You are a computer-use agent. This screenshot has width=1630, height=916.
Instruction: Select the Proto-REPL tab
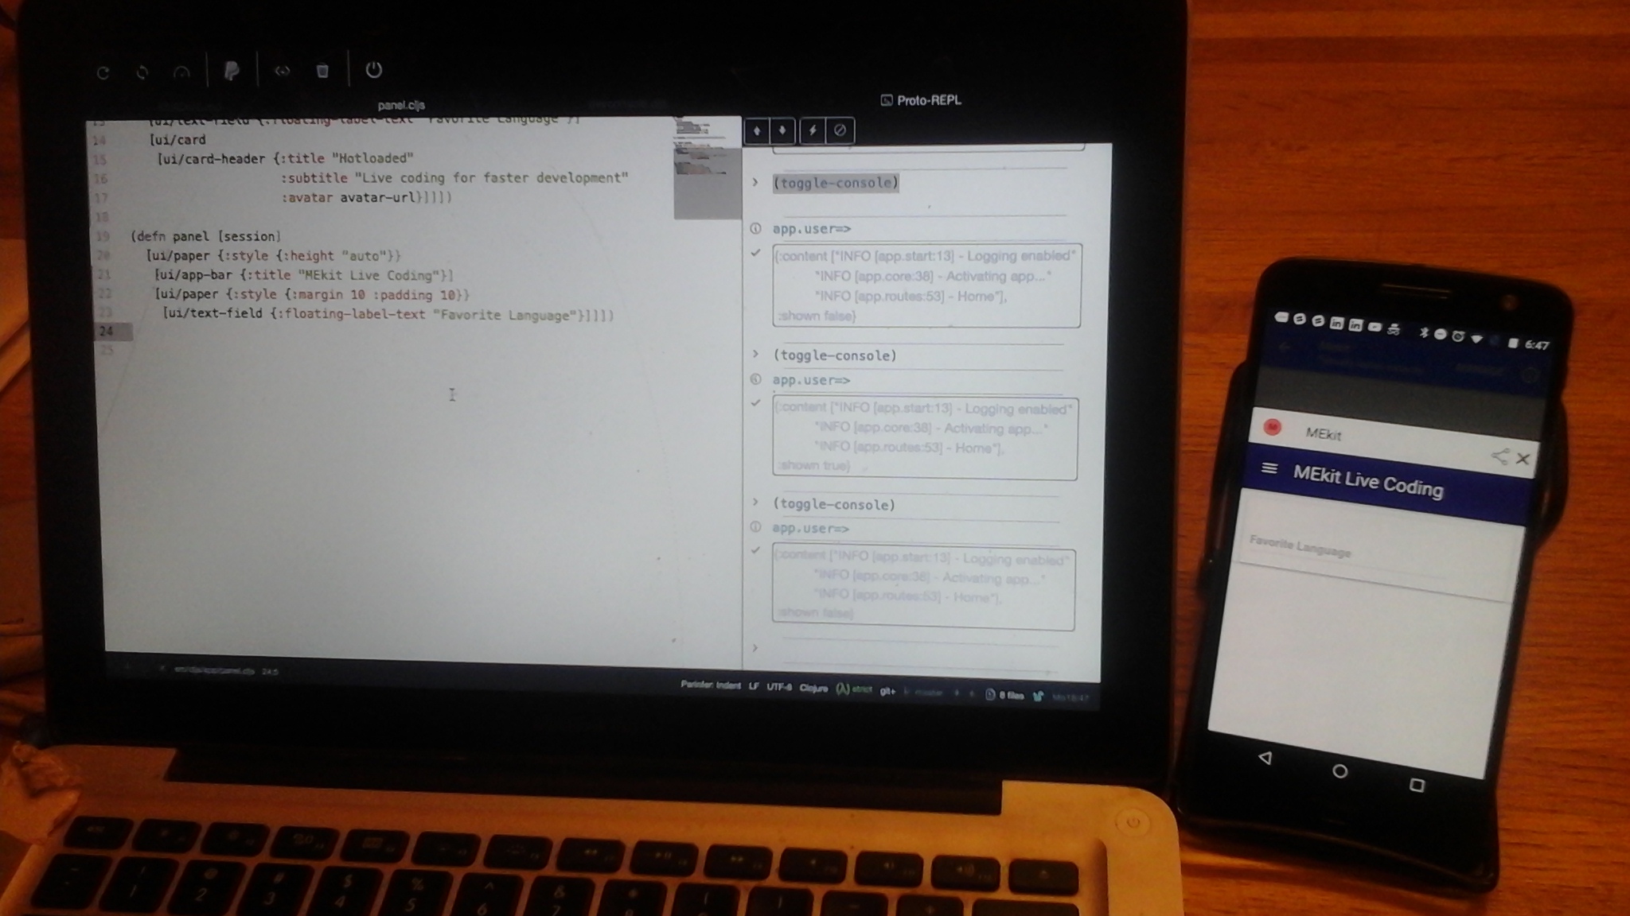tap(921, 100)
